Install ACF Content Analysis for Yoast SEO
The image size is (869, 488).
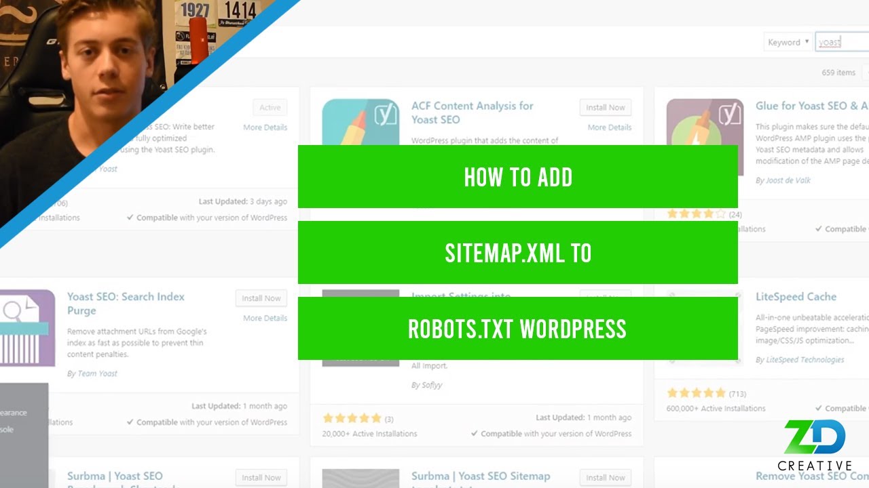tap(606, 107)
